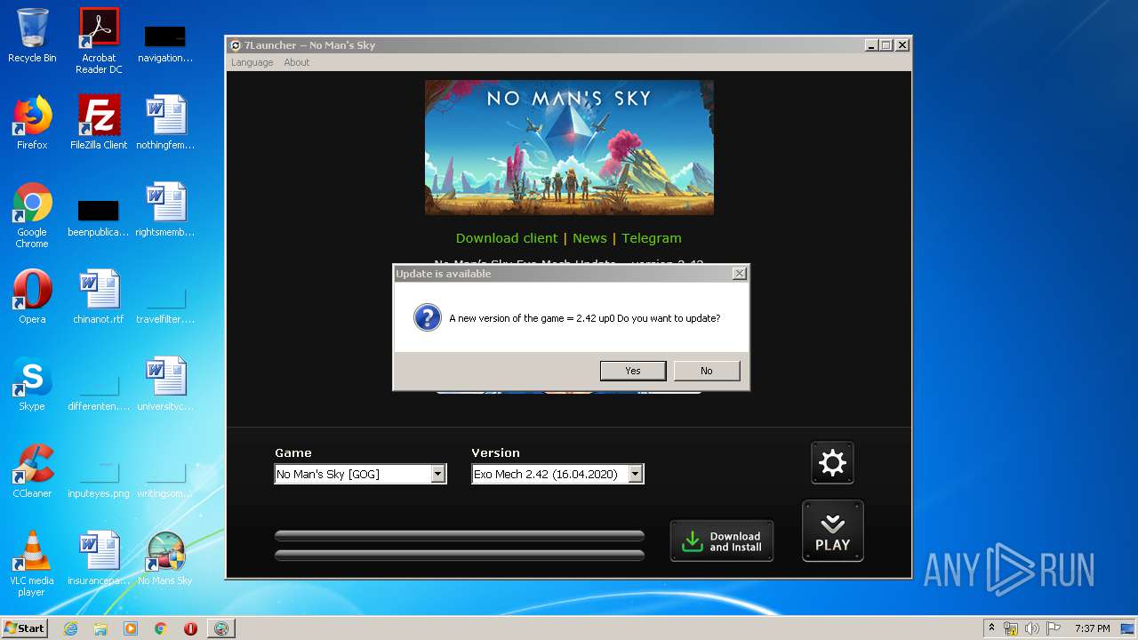Select the nothingfem document icon
Screen dimensions: 1138x640
pos(165,123)
